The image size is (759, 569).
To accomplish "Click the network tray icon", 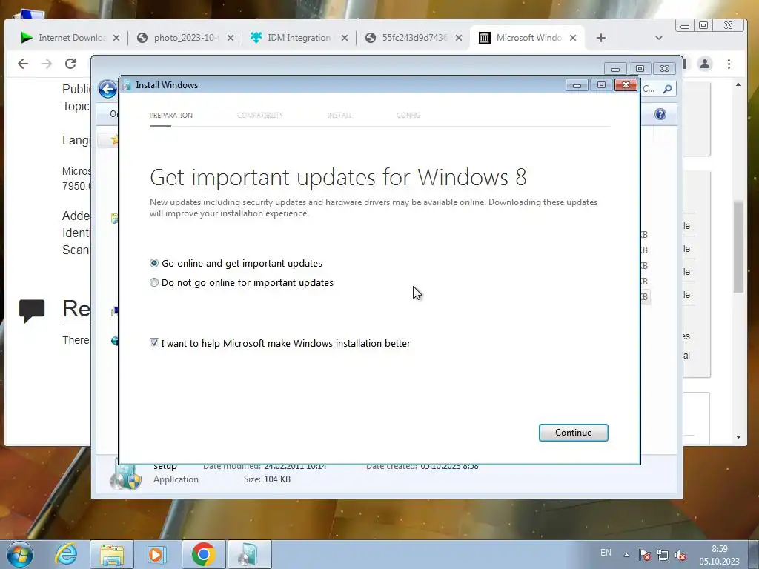I will (663, 555).
